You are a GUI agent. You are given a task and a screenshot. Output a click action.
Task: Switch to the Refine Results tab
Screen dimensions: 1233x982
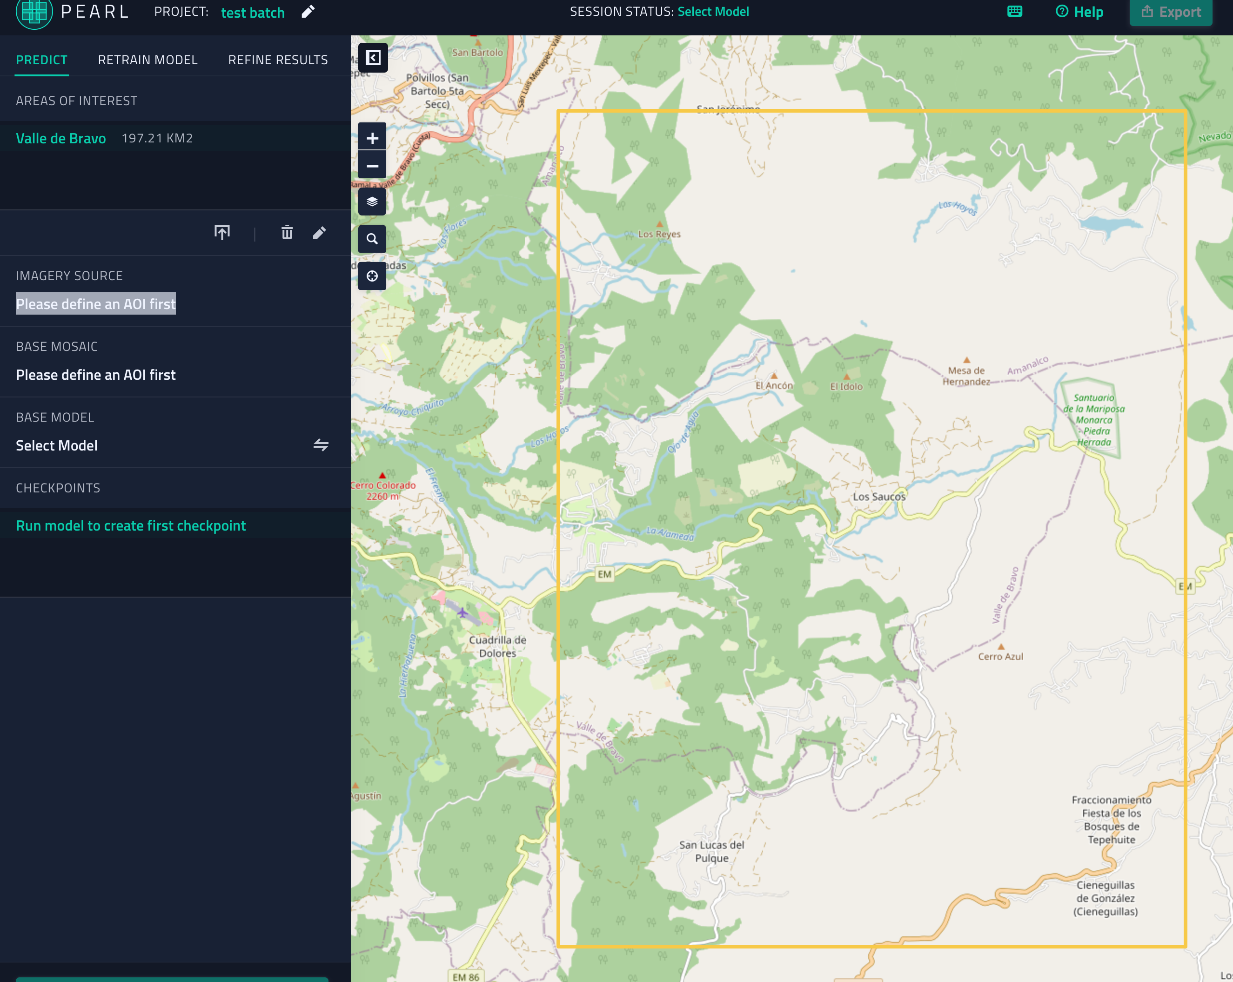[278, 60]
